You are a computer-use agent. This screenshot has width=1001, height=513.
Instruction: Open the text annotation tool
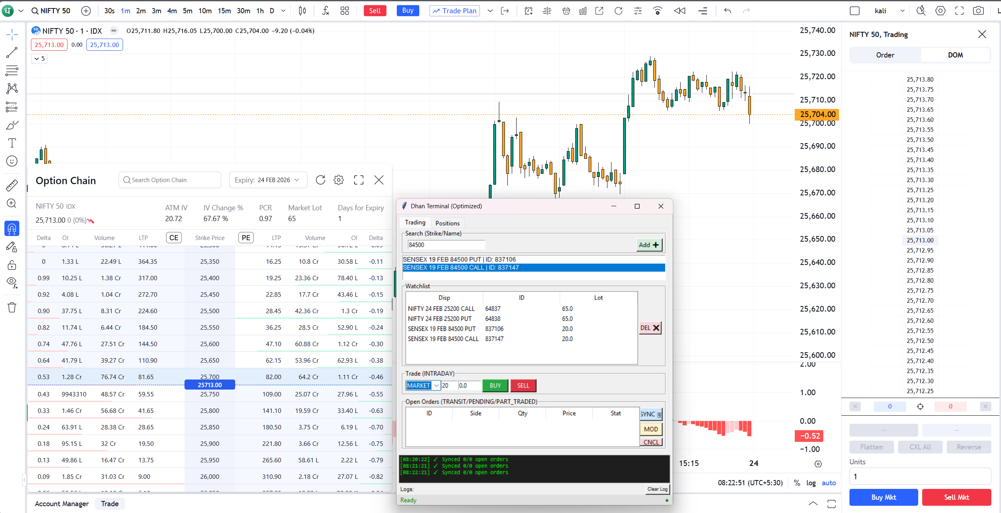click(x=12, y=143)
